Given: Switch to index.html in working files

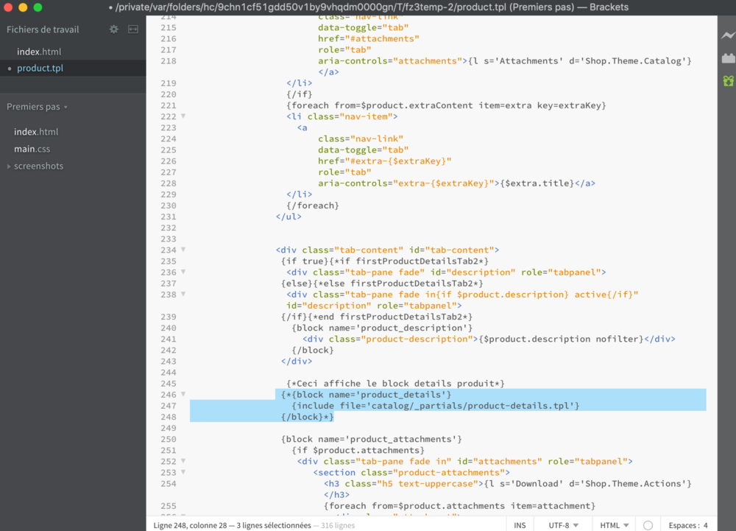Looking at the screenshot, I should [39, 52].
